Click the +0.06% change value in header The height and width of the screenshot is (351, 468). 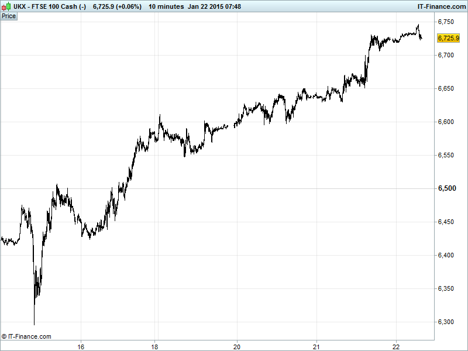(128, 6)
